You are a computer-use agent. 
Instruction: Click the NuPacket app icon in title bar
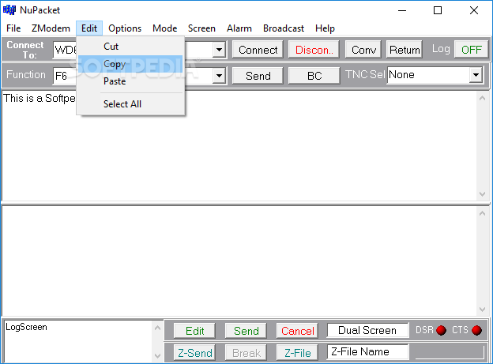point(9,10)
